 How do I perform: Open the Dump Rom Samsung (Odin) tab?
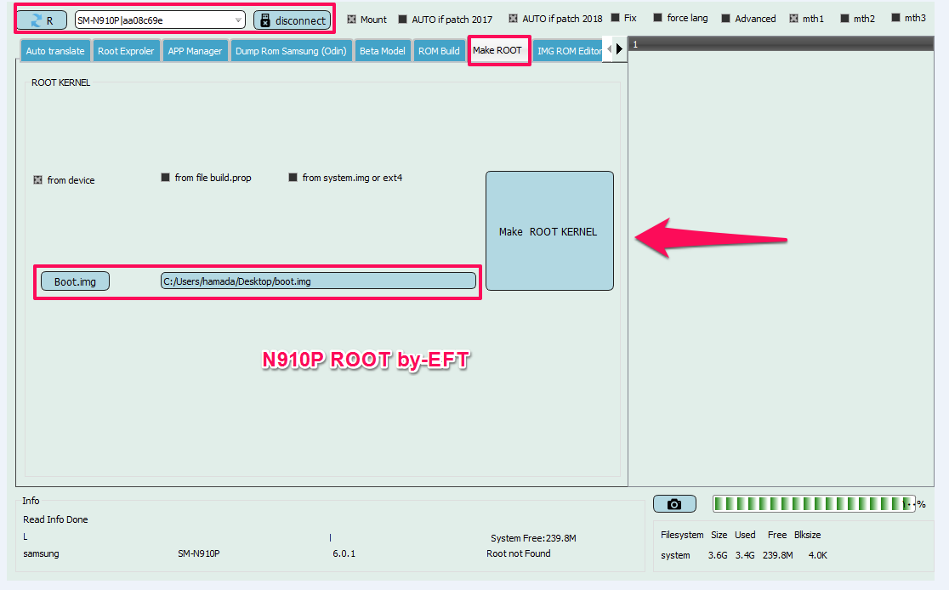291,51
